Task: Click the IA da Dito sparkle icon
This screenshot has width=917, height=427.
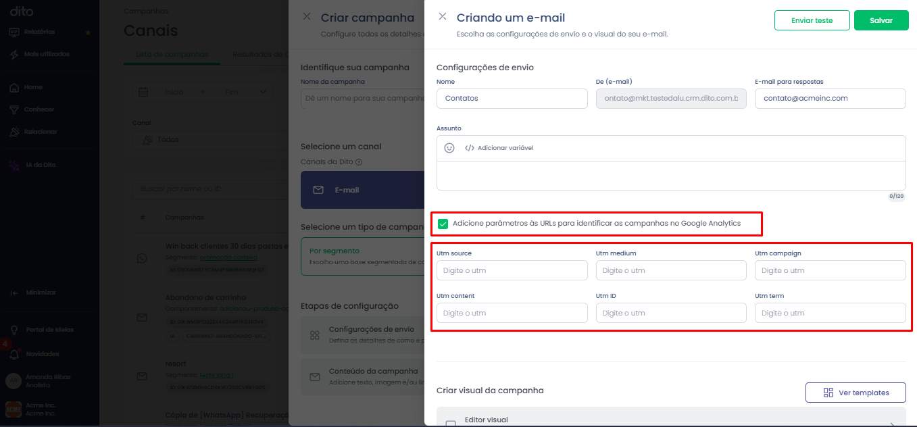Action: [x=14, y=166]
